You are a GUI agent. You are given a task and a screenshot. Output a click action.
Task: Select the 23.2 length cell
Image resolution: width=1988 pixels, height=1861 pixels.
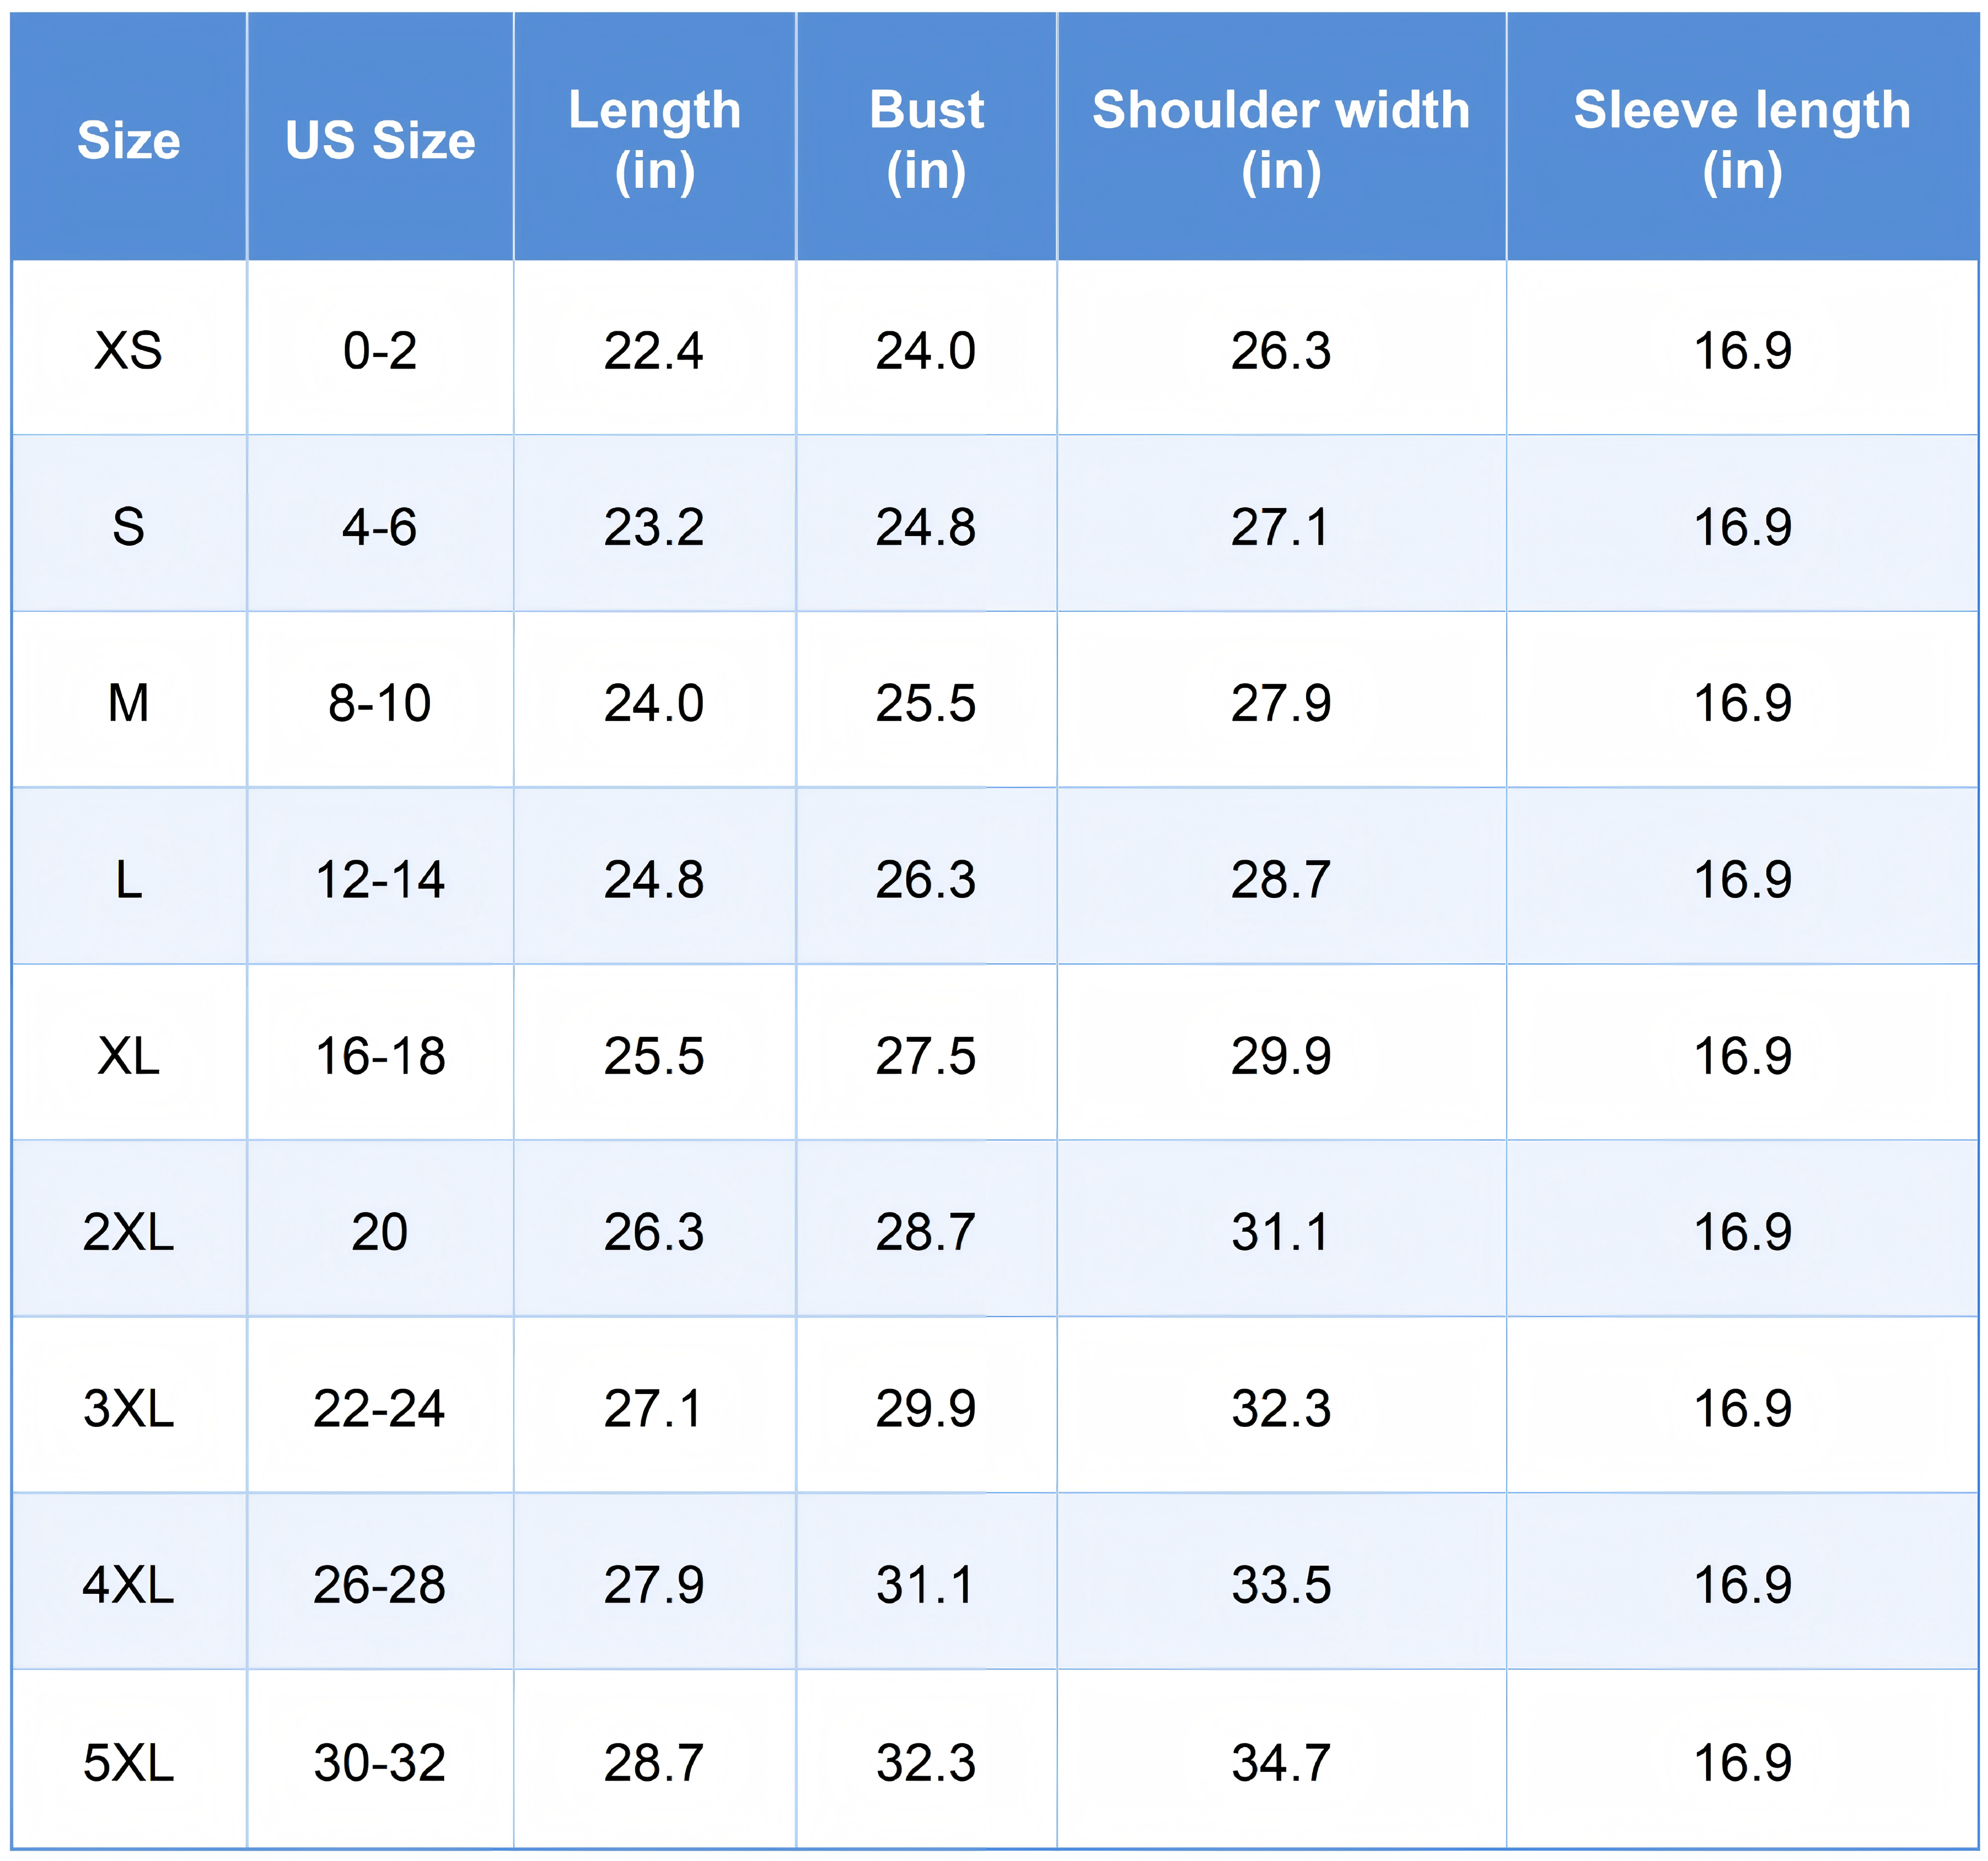pyautogui.click(x=654, y=527)
